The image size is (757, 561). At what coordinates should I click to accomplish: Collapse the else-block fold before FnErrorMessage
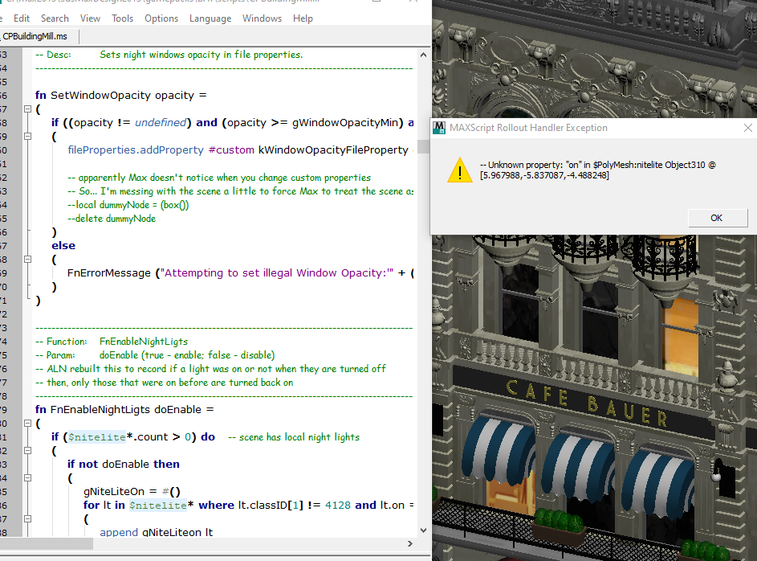click(x=28, y=260)
